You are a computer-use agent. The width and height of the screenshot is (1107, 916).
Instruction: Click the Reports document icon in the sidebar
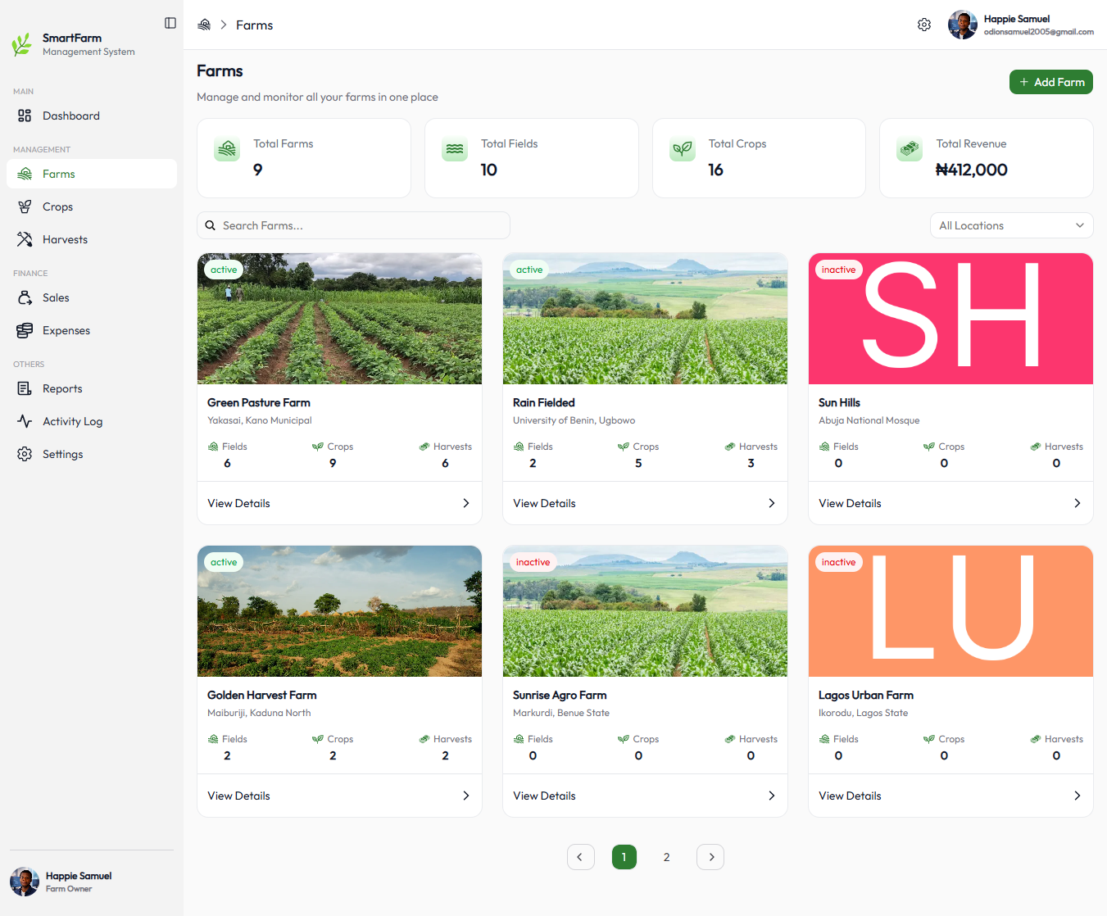(x=25, y=388)
